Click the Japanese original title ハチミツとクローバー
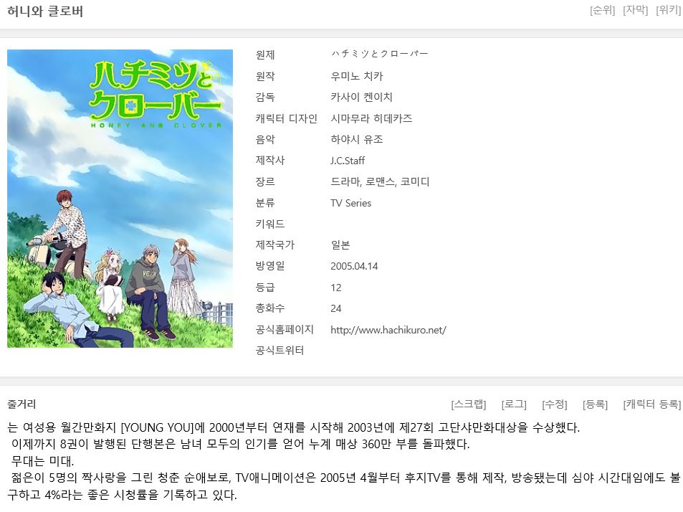683x512 pixels. (x=379, y=54)
